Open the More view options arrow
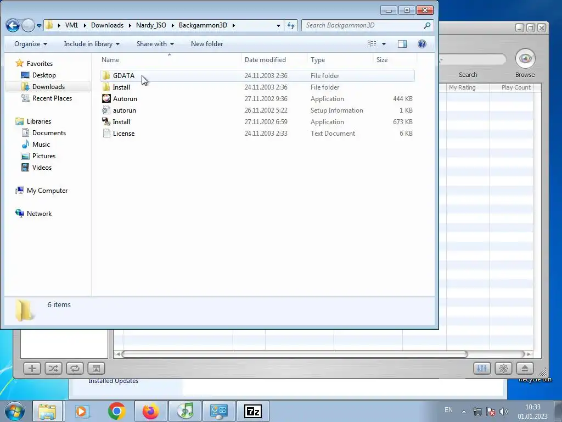Viewport: 562px width, 422px height. [x=384, y=44]
